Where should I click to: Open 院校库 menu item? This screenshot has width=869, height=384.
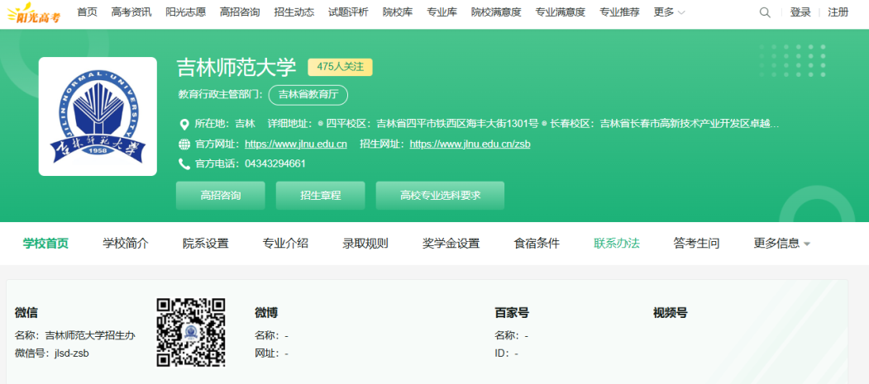tap(398, 12)
